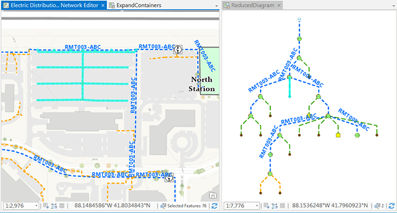Close the Electric Distribution Network Editor tab
397x213 pixels.
[x=103, y=5]
